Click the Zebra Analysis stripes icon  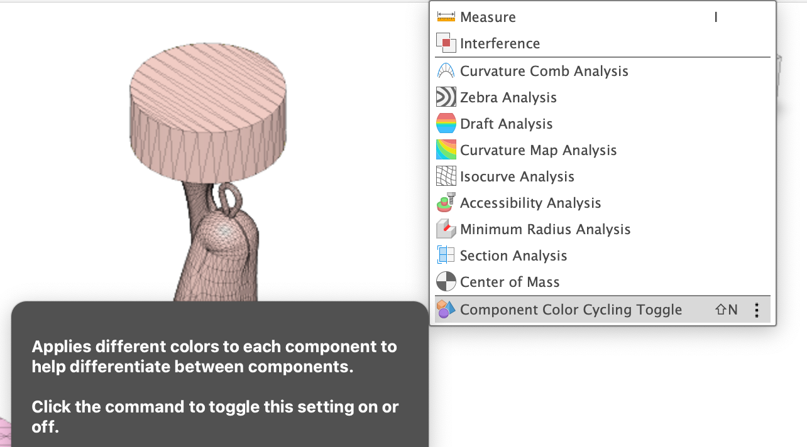pos(446,97)
